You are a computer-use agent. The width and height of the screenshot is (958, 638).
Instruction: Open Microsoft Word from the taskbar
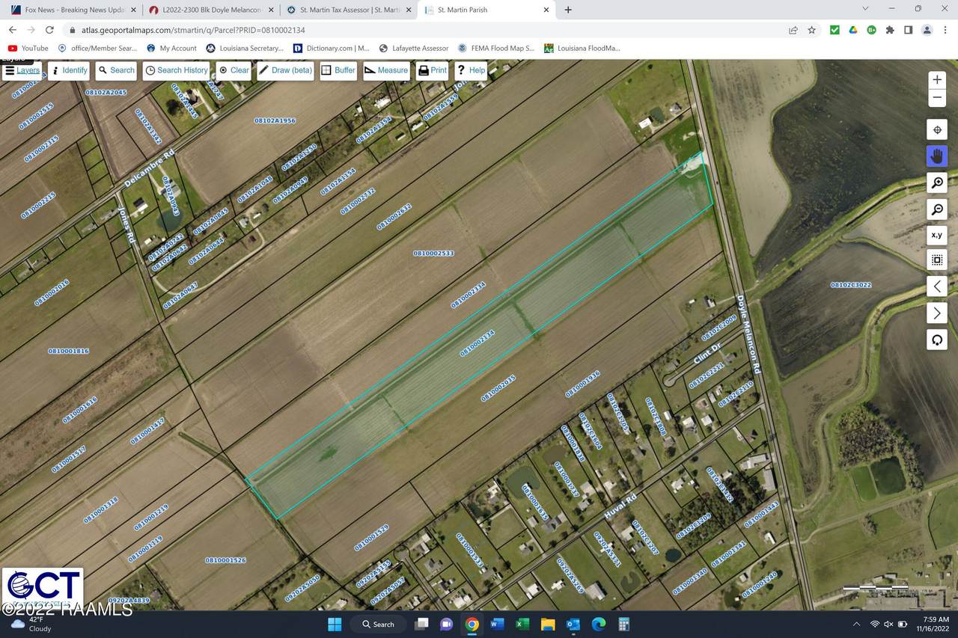pyautogui.click(x=497, y=624)
